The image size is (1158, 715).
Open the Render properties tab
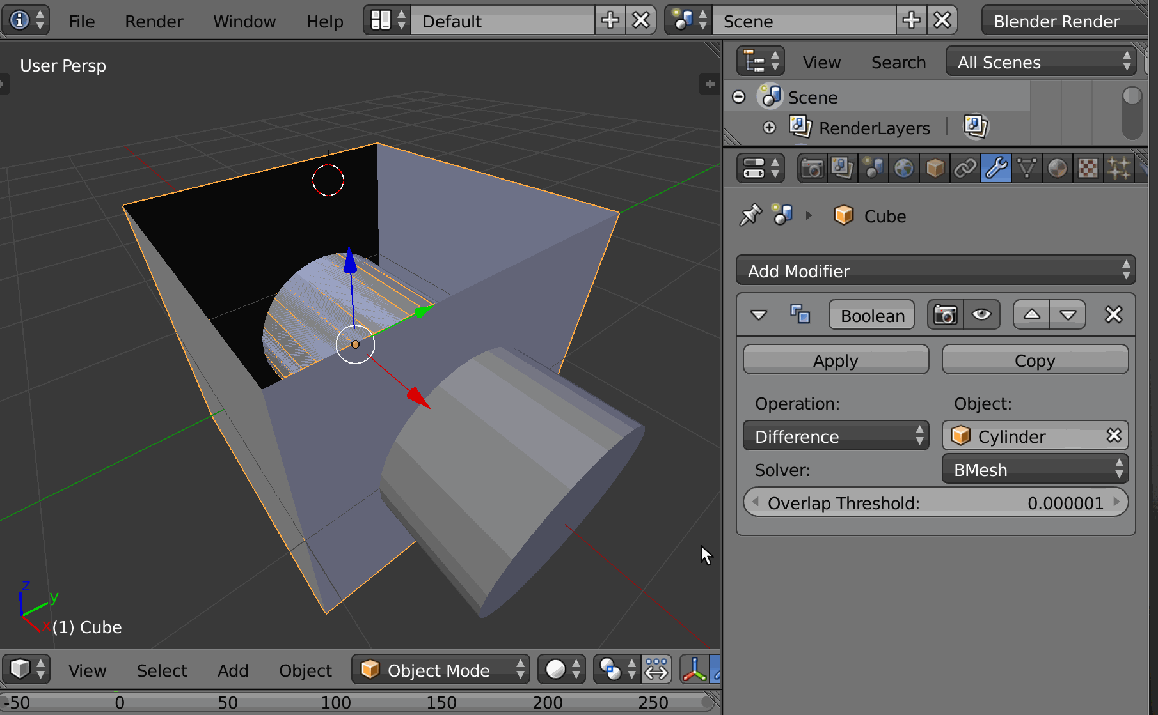(x=811, y=167)
